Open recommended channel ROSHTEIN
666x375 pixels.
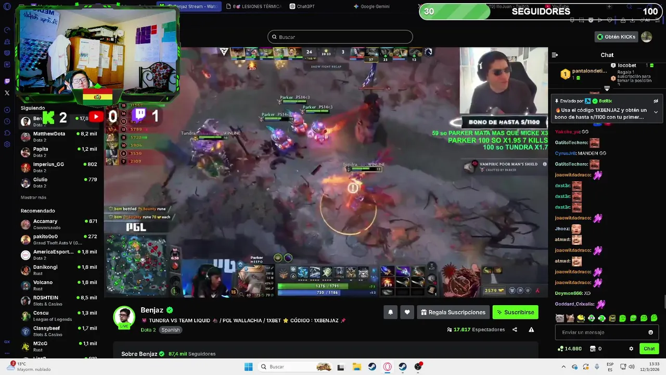(59, 301)
